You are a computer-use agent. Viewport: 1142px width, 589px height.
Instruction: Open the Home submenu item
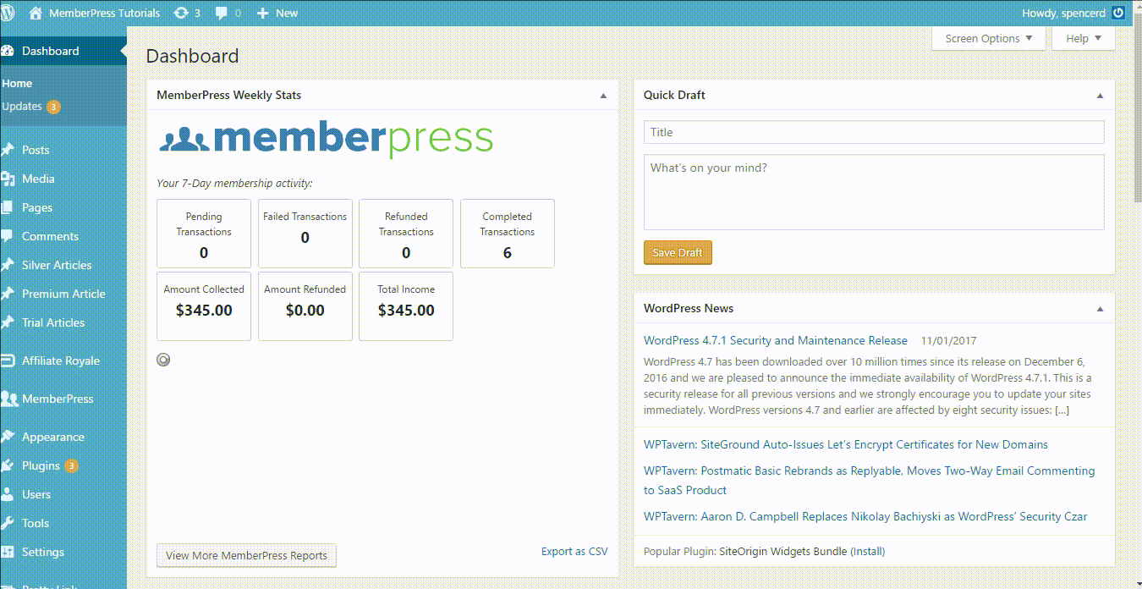(x=17, y=83)
